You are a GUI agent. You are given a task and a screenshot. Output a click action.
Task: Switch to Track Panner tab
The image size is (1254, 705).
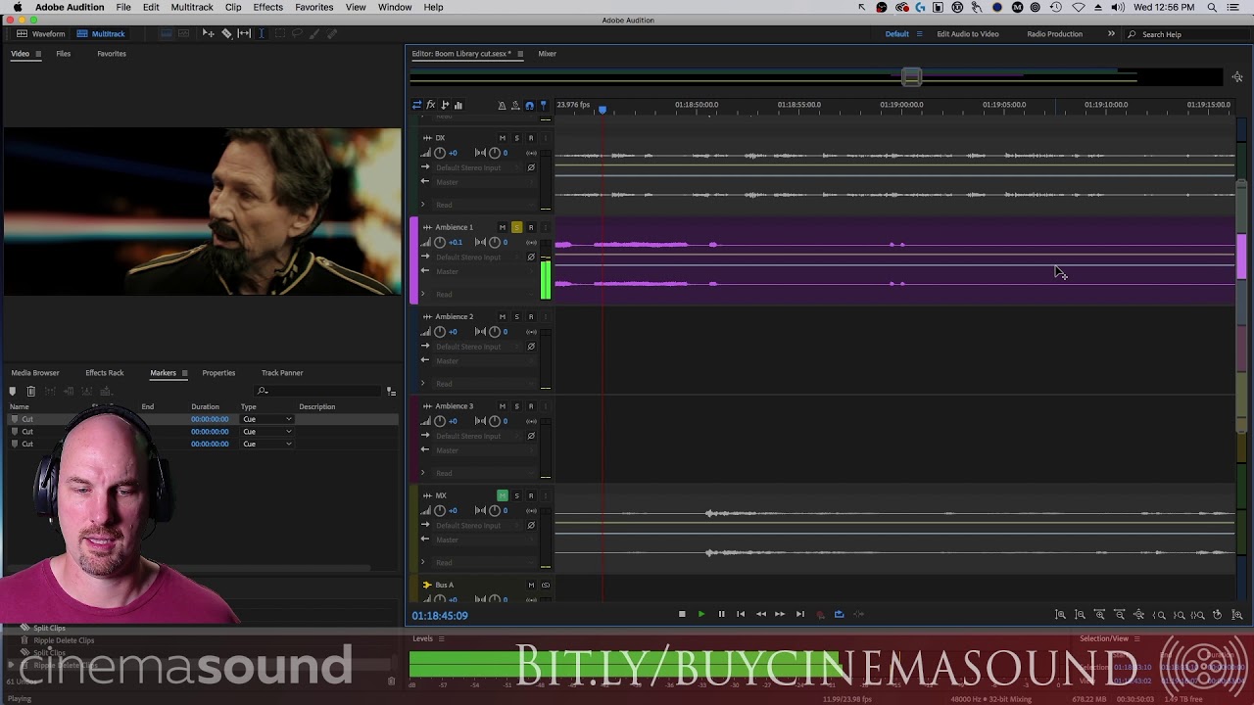[282, 373]
